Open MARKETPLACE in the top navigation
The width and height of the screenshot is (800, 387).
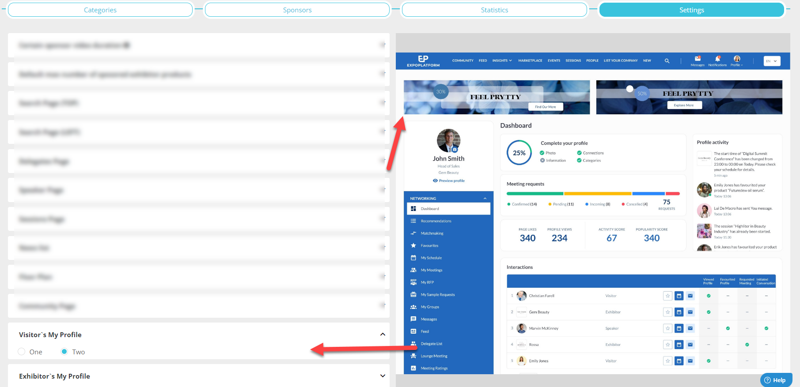point(530,61)
